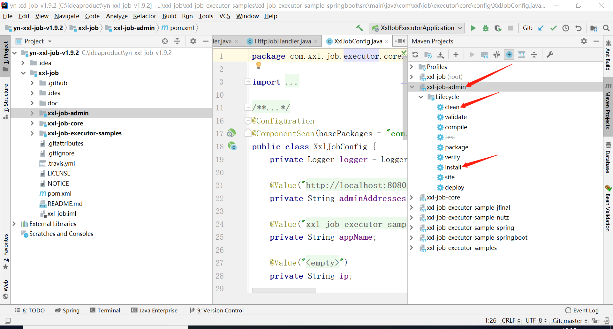This screenshot has height=329, width=613.
Task: Switch to HttpJobHandler.java tab
Action: click(x=283, y=41)
